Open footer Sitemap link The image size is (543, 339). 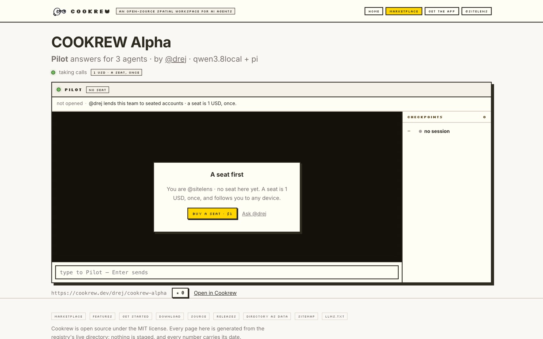point(306,317)
